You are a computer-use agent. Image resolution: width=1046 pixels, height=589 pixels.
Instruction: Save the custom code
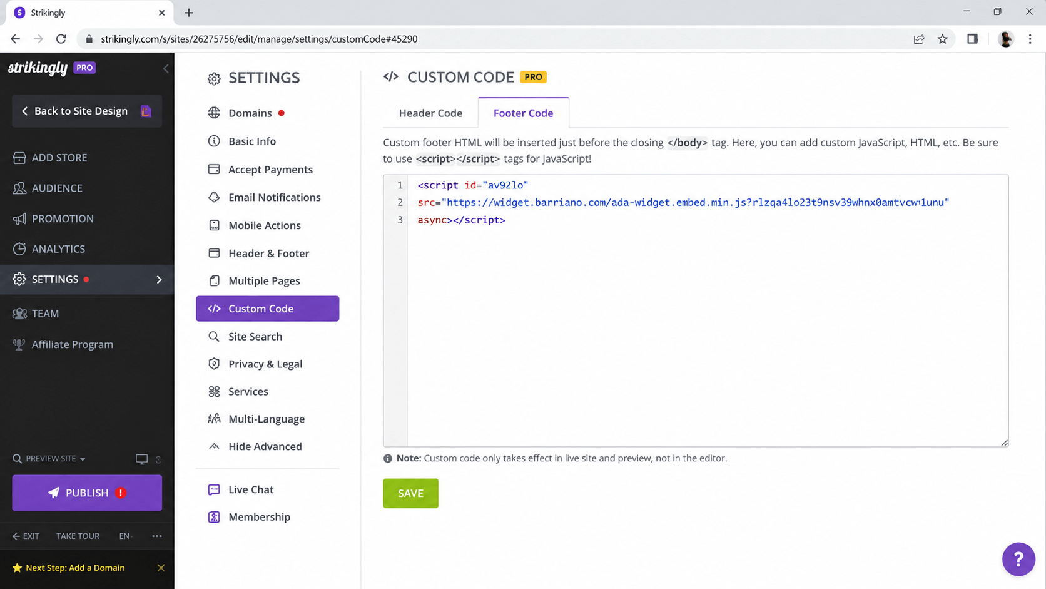[410, 493]
